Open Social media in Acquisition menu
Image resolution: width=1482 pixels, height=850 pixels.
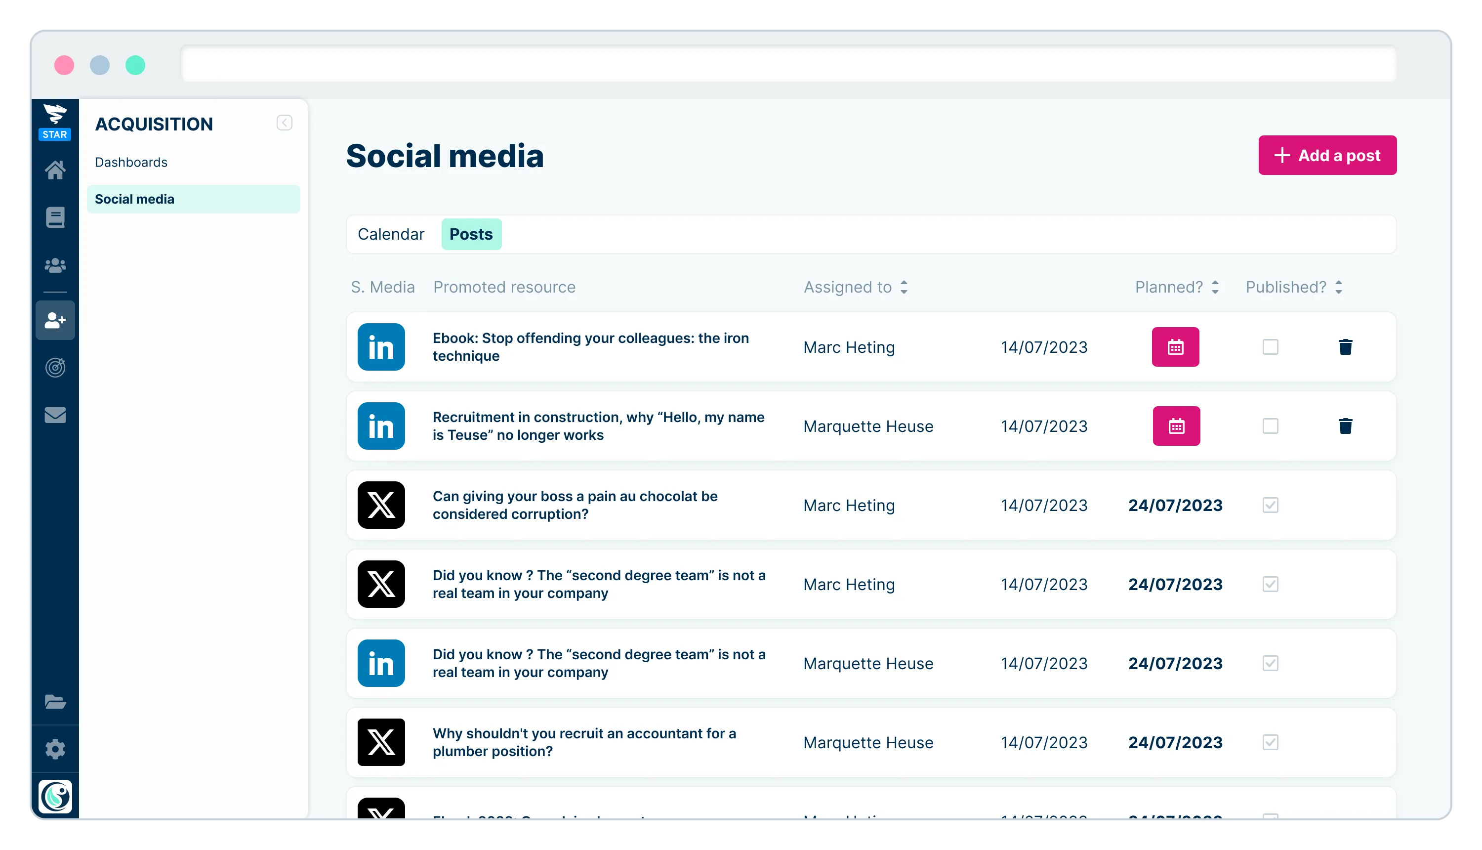193,199
